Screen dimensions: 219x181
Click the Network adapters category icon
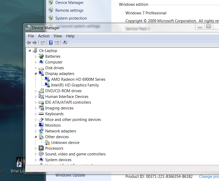click(x=41, y=131)
